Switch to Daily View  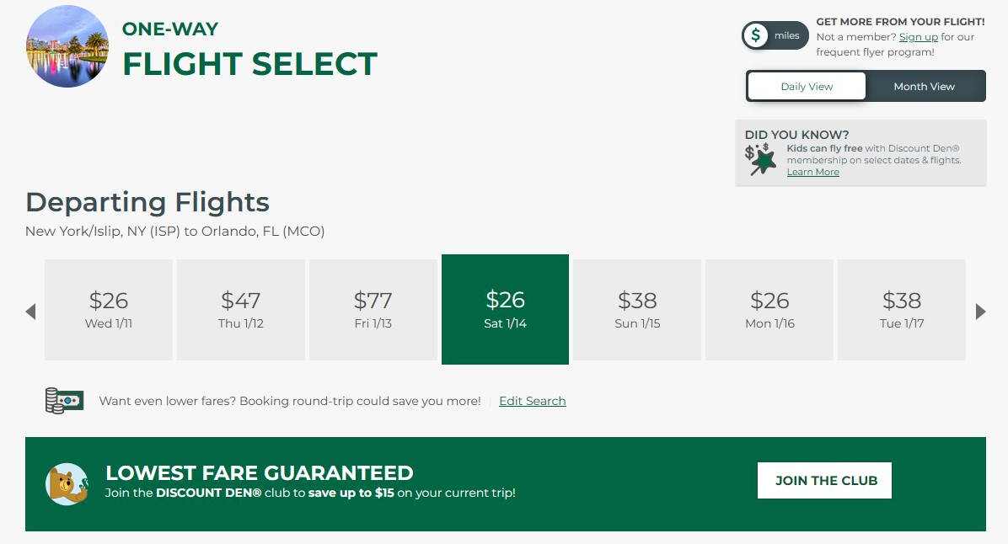tap(807, 87)
